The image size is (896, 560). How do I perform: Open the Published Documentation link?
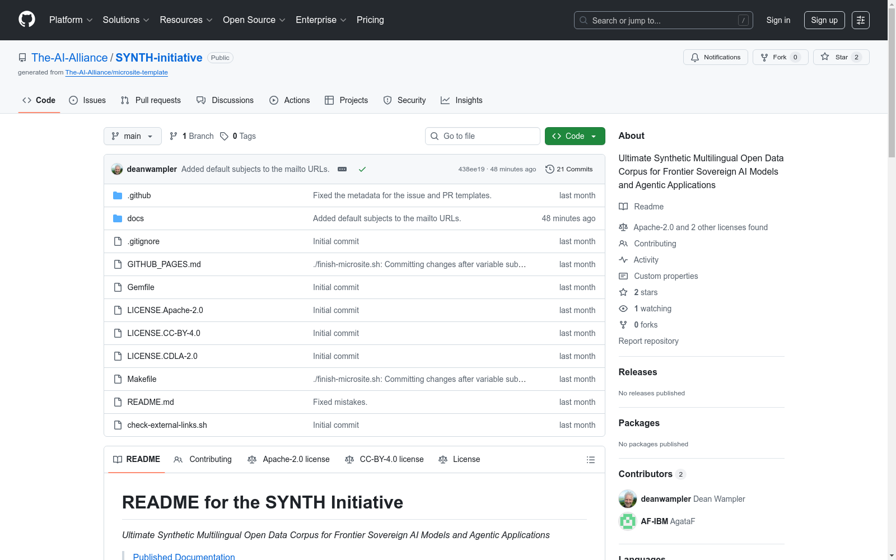[184, 557]
